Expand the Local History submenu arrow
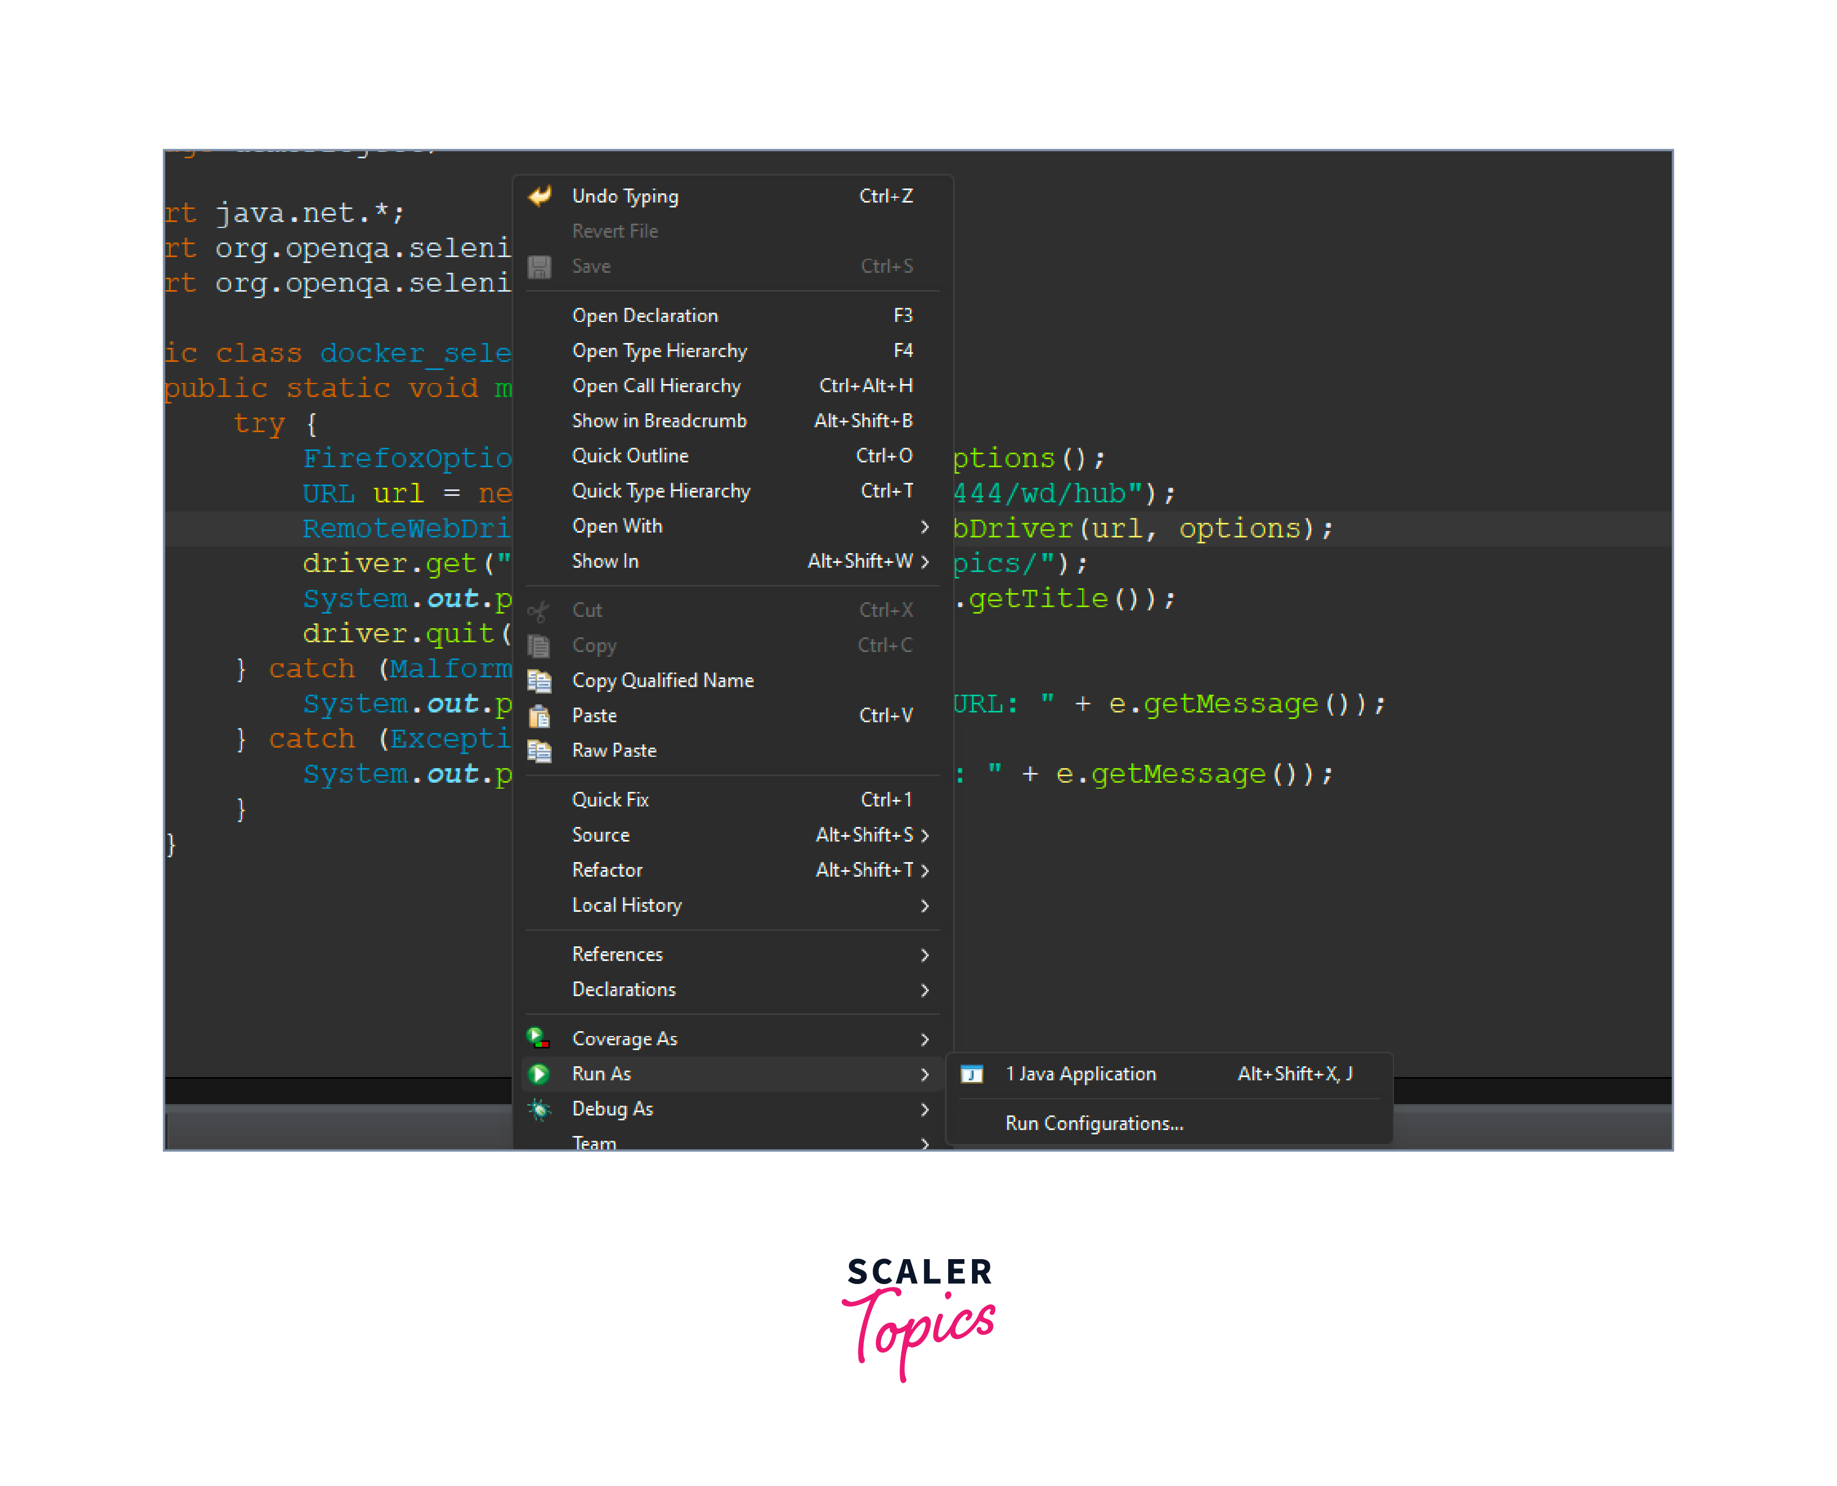The width and height of the screenshot is (1837, 1486). (924, 906)
